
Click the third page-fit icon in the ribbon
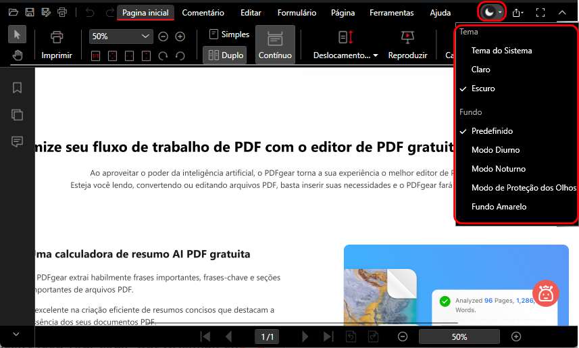129,56
